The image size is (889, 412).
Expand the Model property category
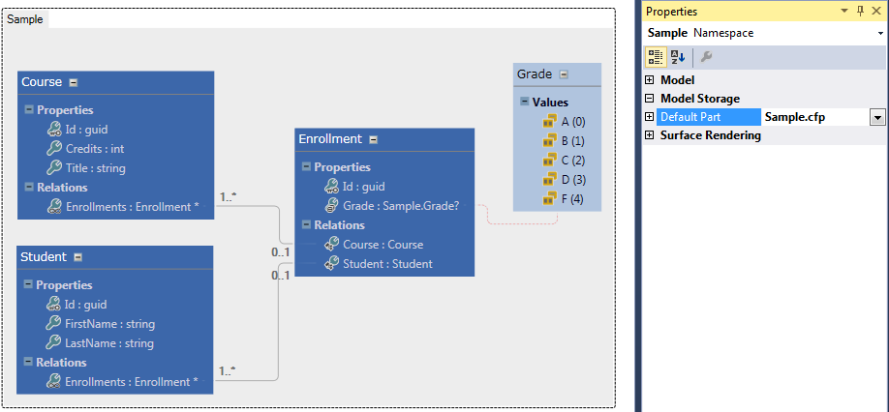[650, 80]
